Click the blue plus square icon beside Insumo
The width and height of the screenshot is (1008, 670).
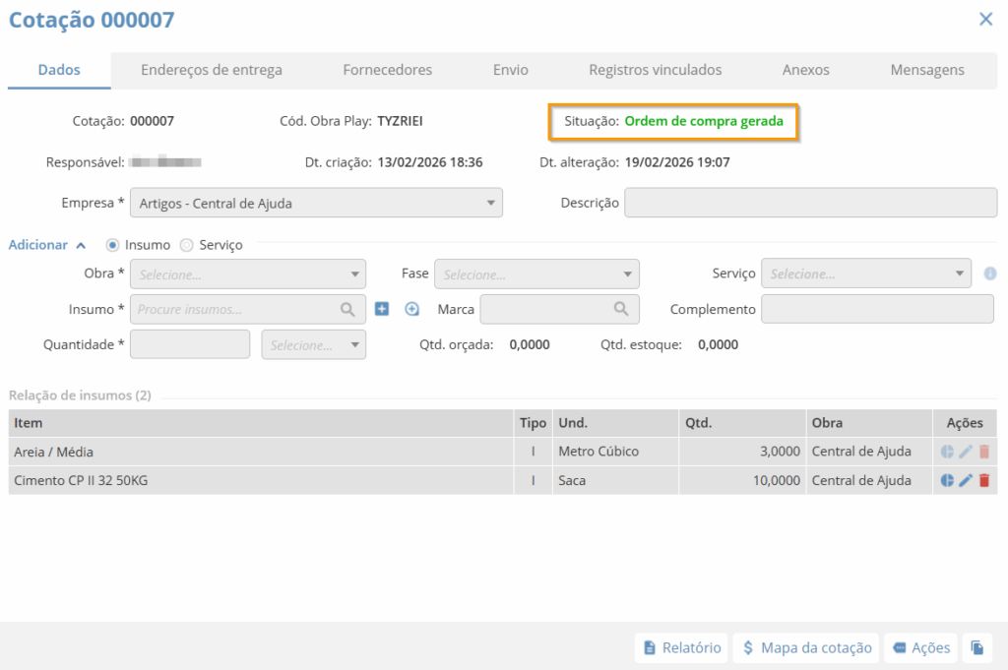point(382,309)
